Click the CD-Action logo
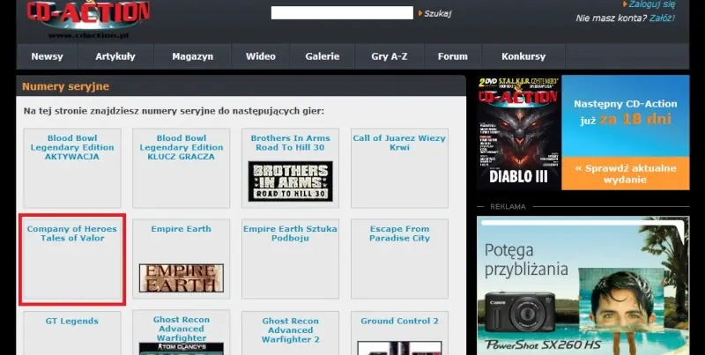 pos(88,18)
